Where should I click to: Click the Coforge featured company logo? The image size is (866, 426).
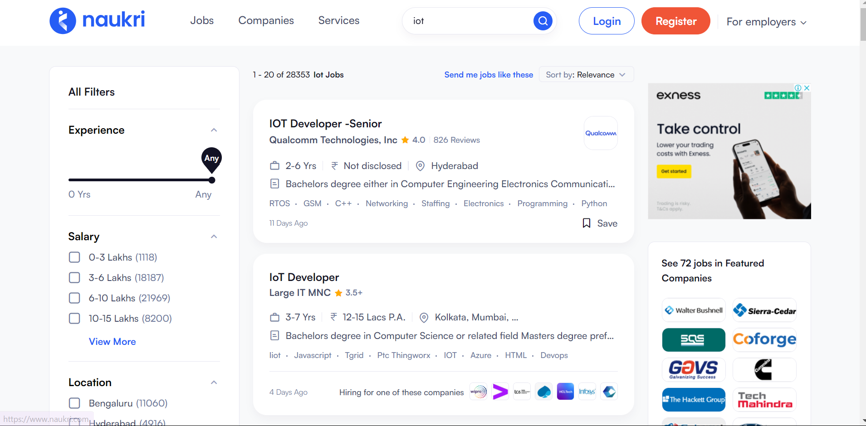[764, 339]
